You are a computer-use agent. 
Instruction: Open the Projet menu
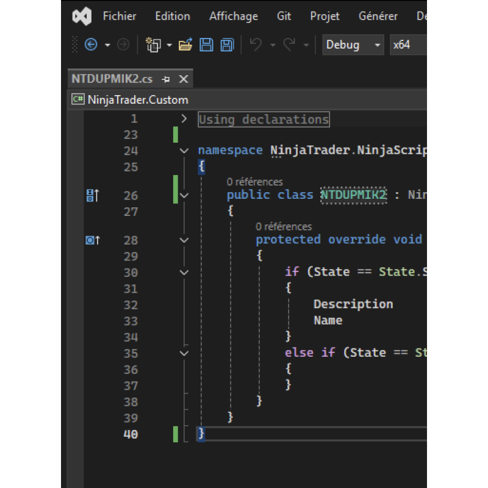325,16
